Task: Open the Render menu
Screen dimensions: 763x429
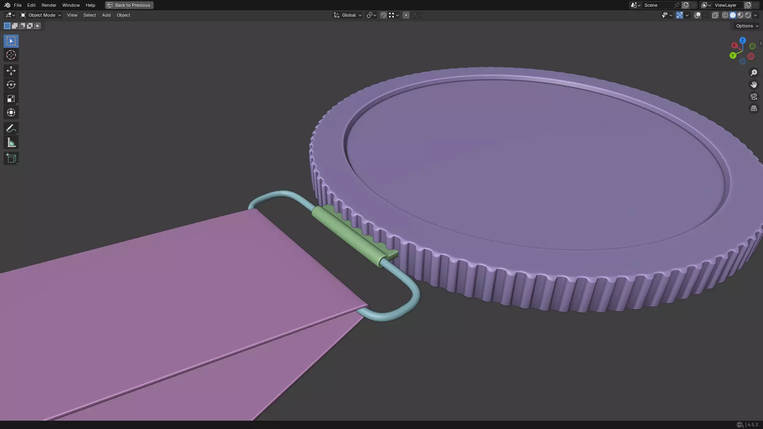Action: tap(49, 5)
